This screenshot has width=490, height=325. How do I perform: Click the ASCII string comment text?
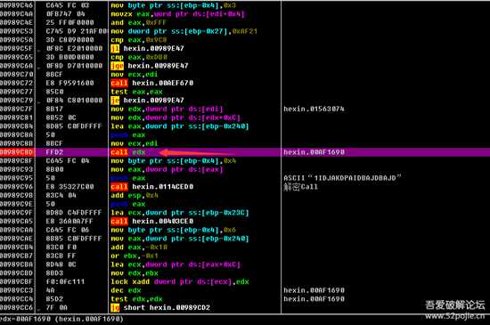point(342,178)
